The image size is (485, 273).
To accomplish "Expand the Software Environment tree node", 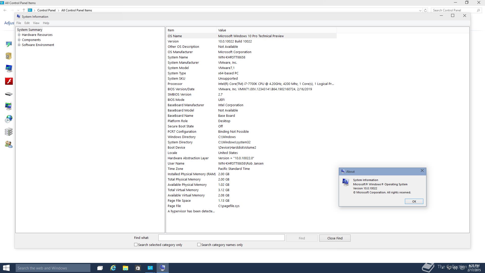I will 19,45.
